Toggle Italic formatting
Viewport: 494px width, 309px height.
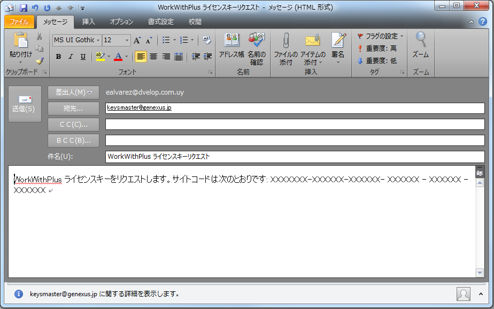click(71, 57)
